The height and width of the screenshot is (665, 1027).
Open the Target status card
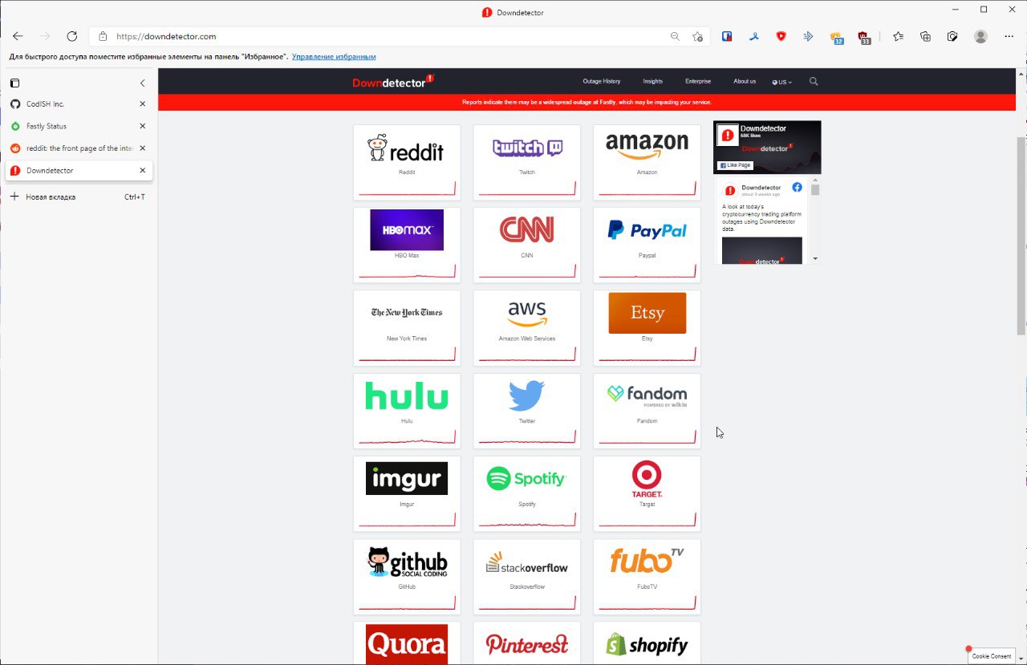coord(647,493)
